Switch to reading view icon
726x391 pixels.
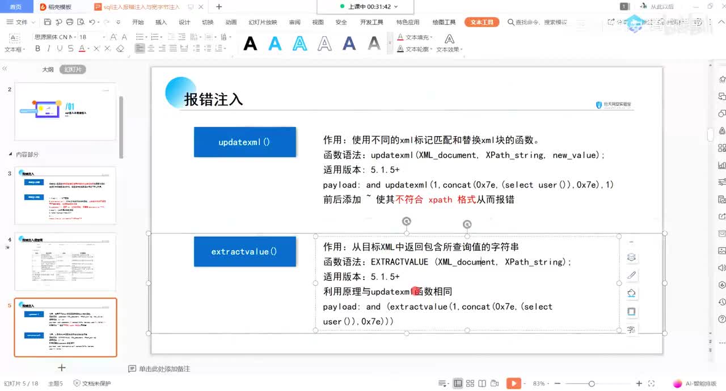[482, 384]
